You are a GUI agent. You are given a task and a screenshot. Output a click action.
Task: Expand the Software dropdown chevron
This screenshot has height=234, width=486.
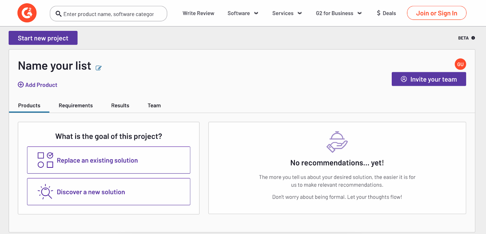coord(256,13)
